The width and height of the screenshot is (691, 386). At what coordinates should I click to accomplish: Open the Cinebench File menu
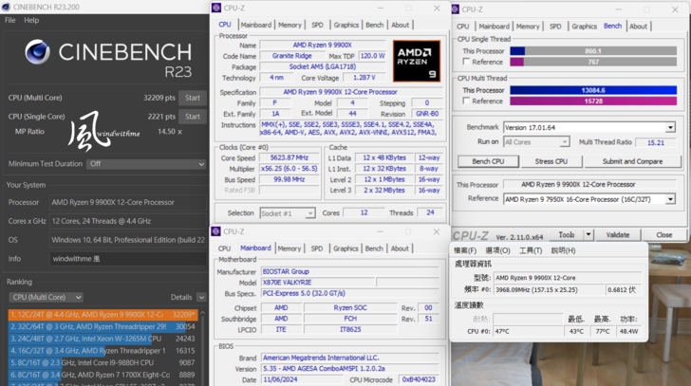pyautogui.click(x=10, y=20)
